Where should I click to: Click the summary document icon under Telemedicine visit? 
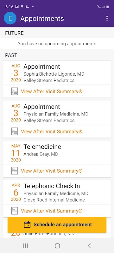pos(15,171)
